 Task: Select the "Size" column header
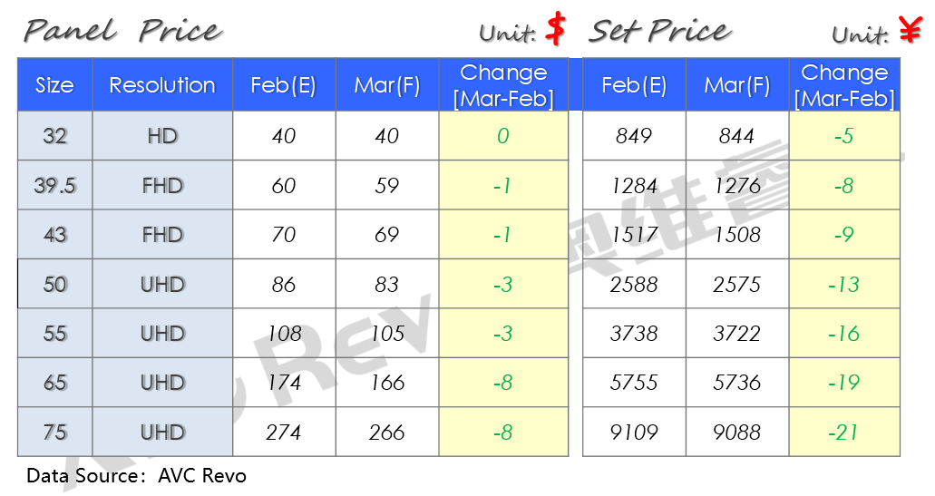tap(54, 85)
